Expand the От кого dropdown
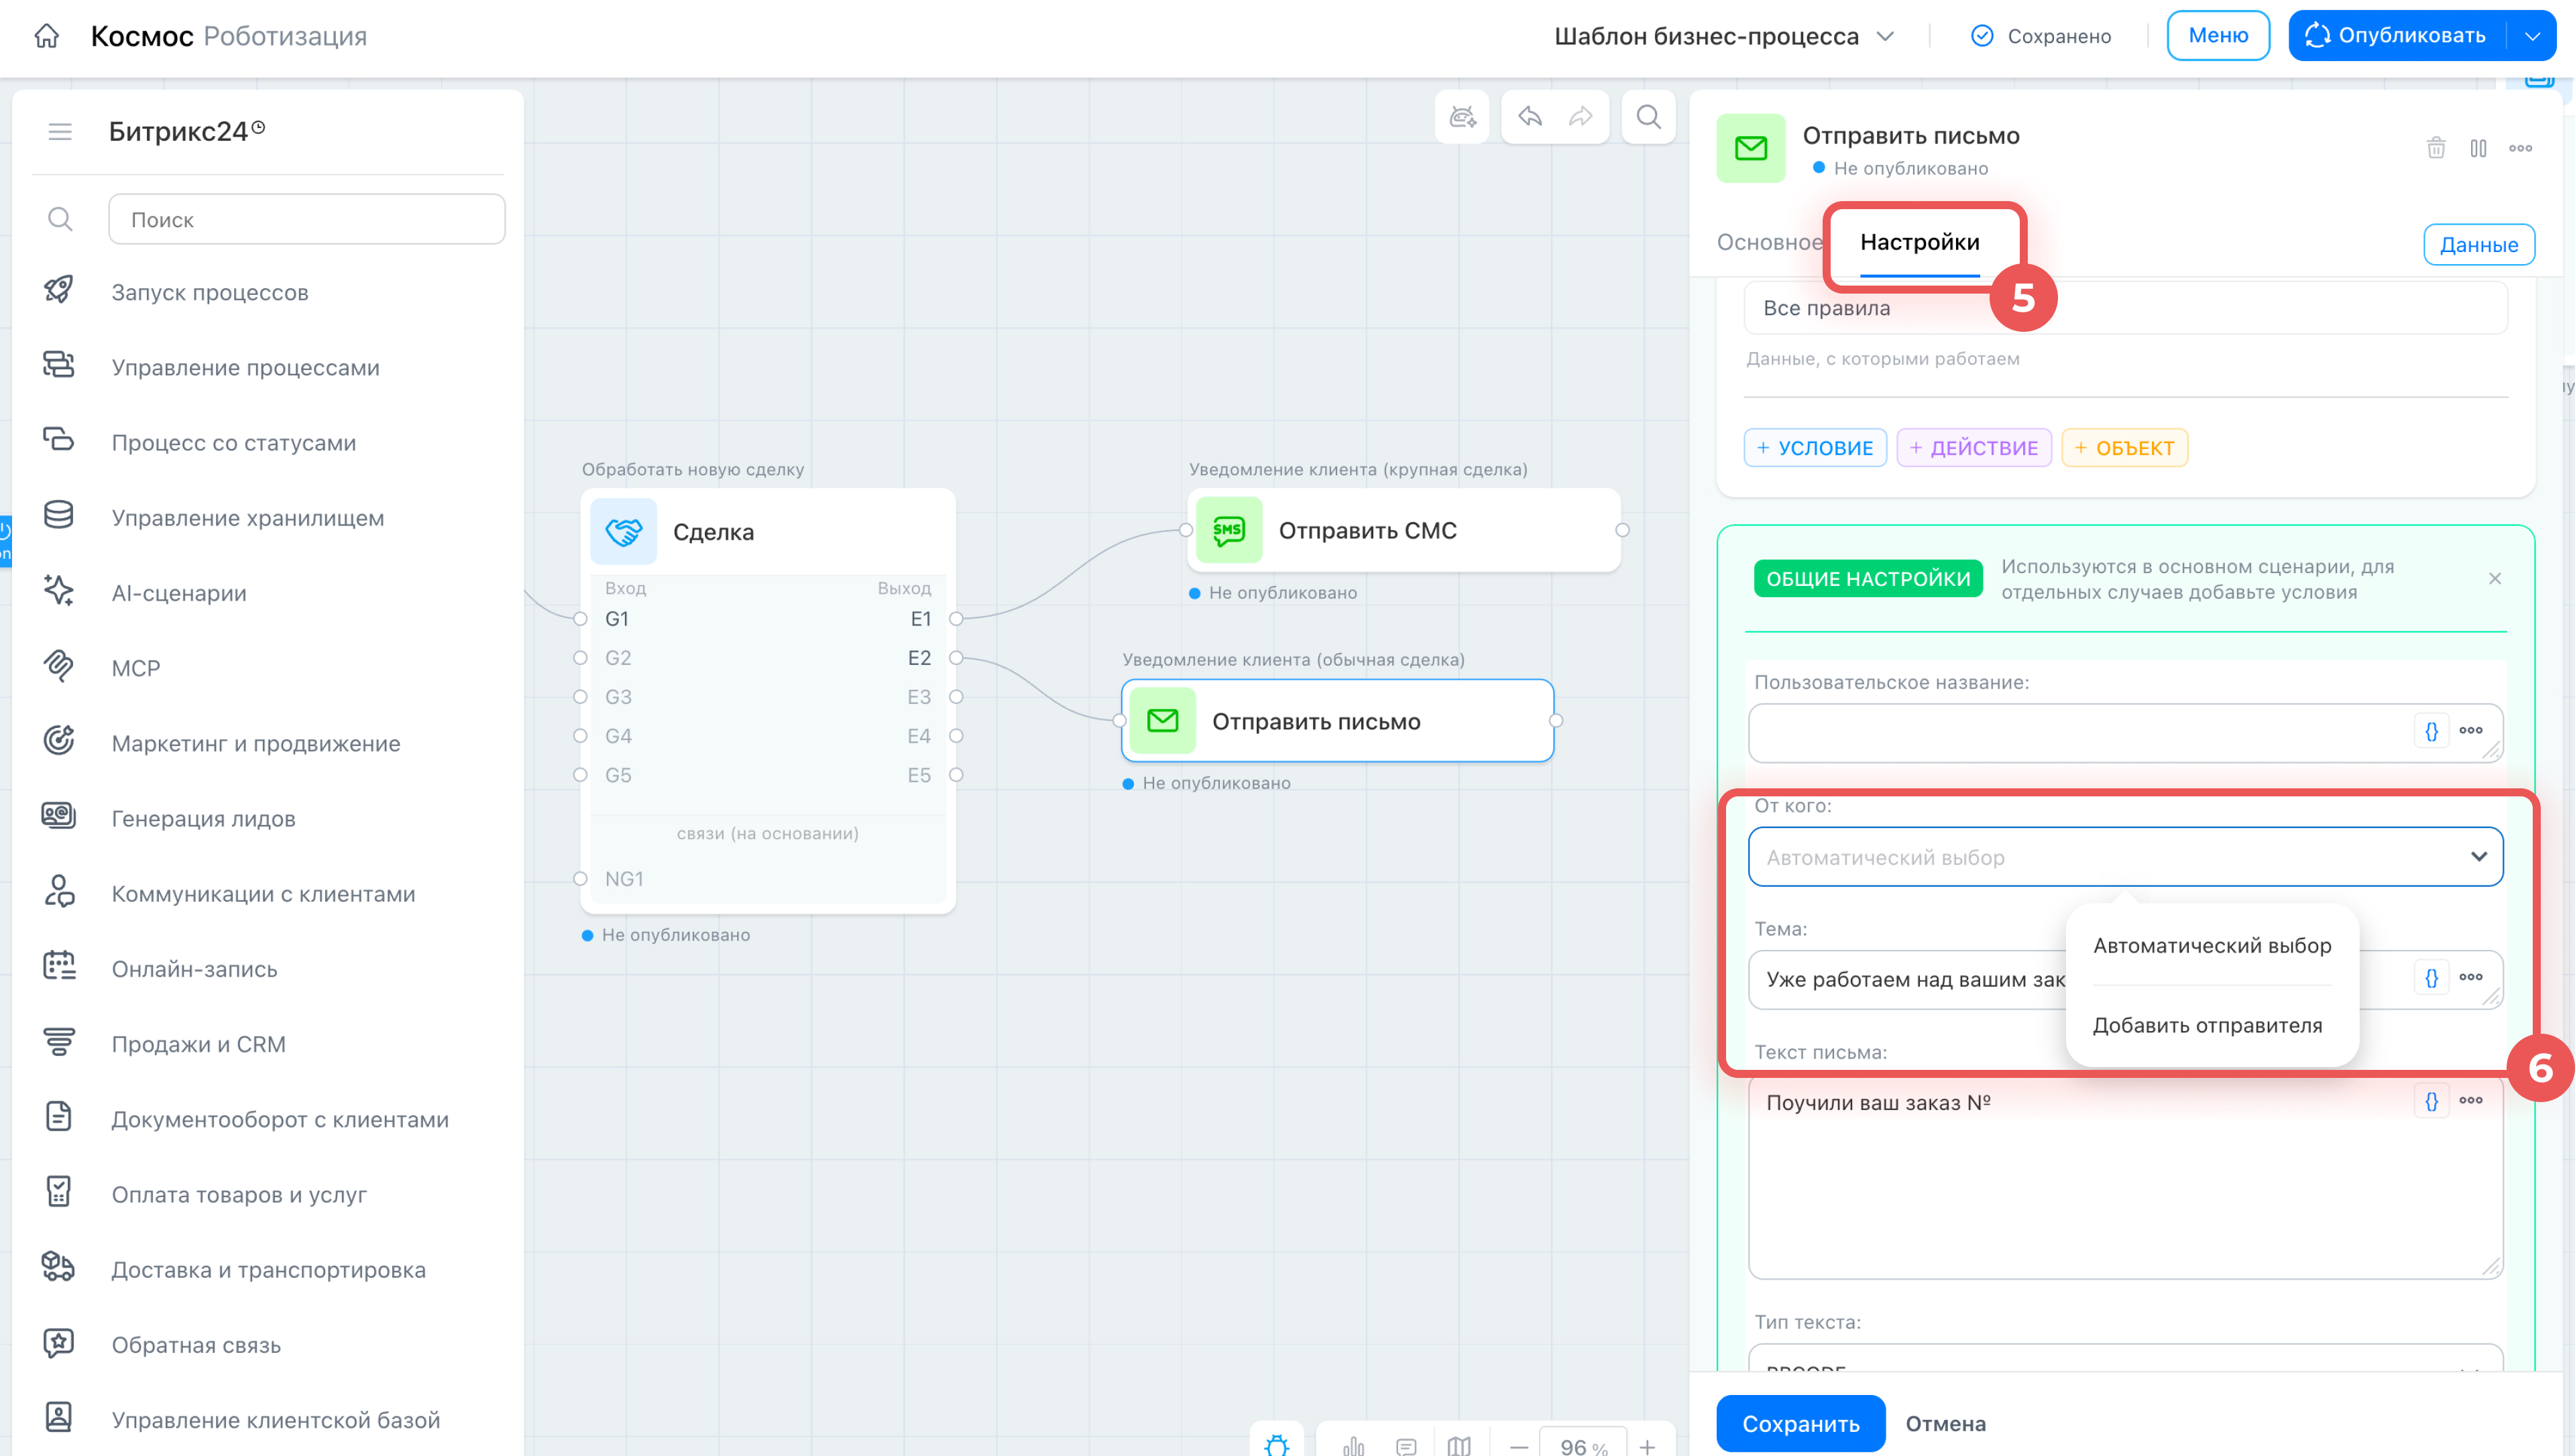This screenshot has height=1456, width=2575. (x=2125, y=856)
